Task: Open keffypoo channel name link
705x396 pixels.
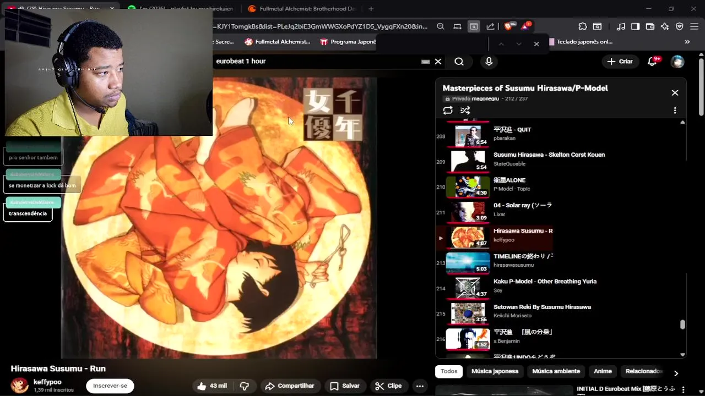Action: (47, 382)
